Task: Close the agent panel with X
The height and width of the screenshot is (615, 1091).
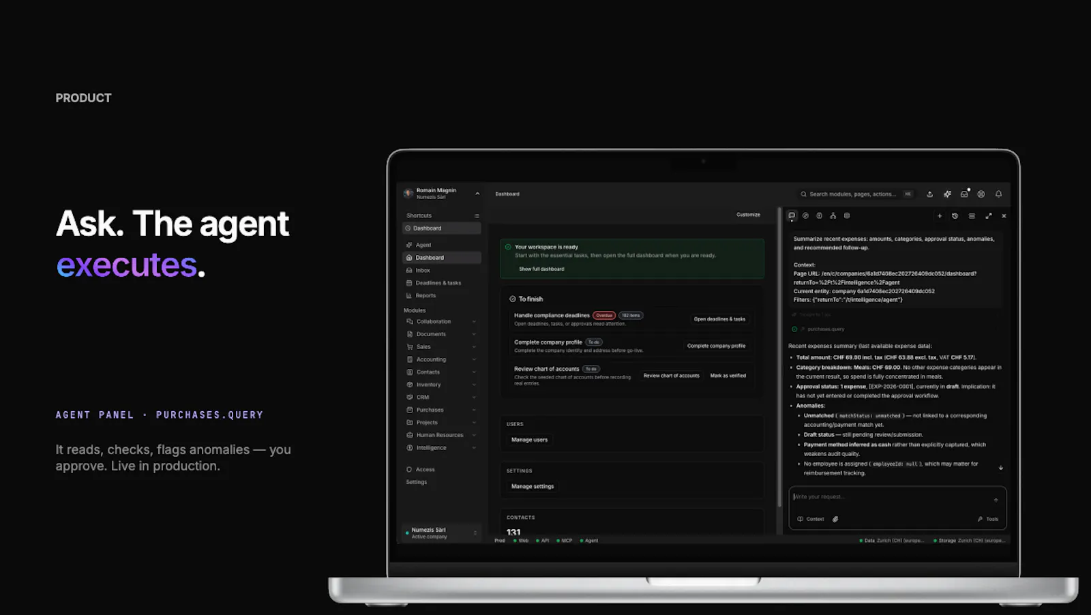Action: click(1004, 216)
